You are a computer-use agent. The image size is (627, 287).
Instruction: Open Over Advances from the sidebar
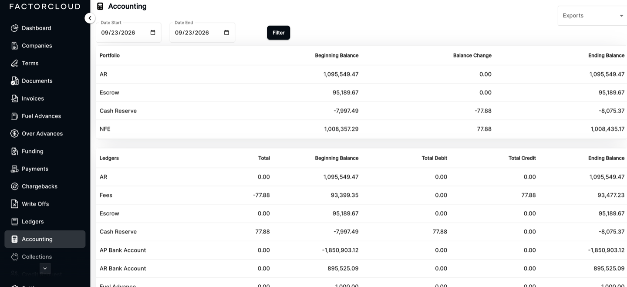click(45, 134)
